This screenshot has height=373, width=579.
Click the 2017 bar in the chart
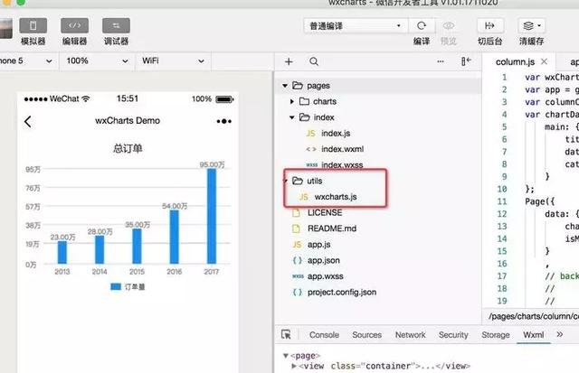point(212,216)
